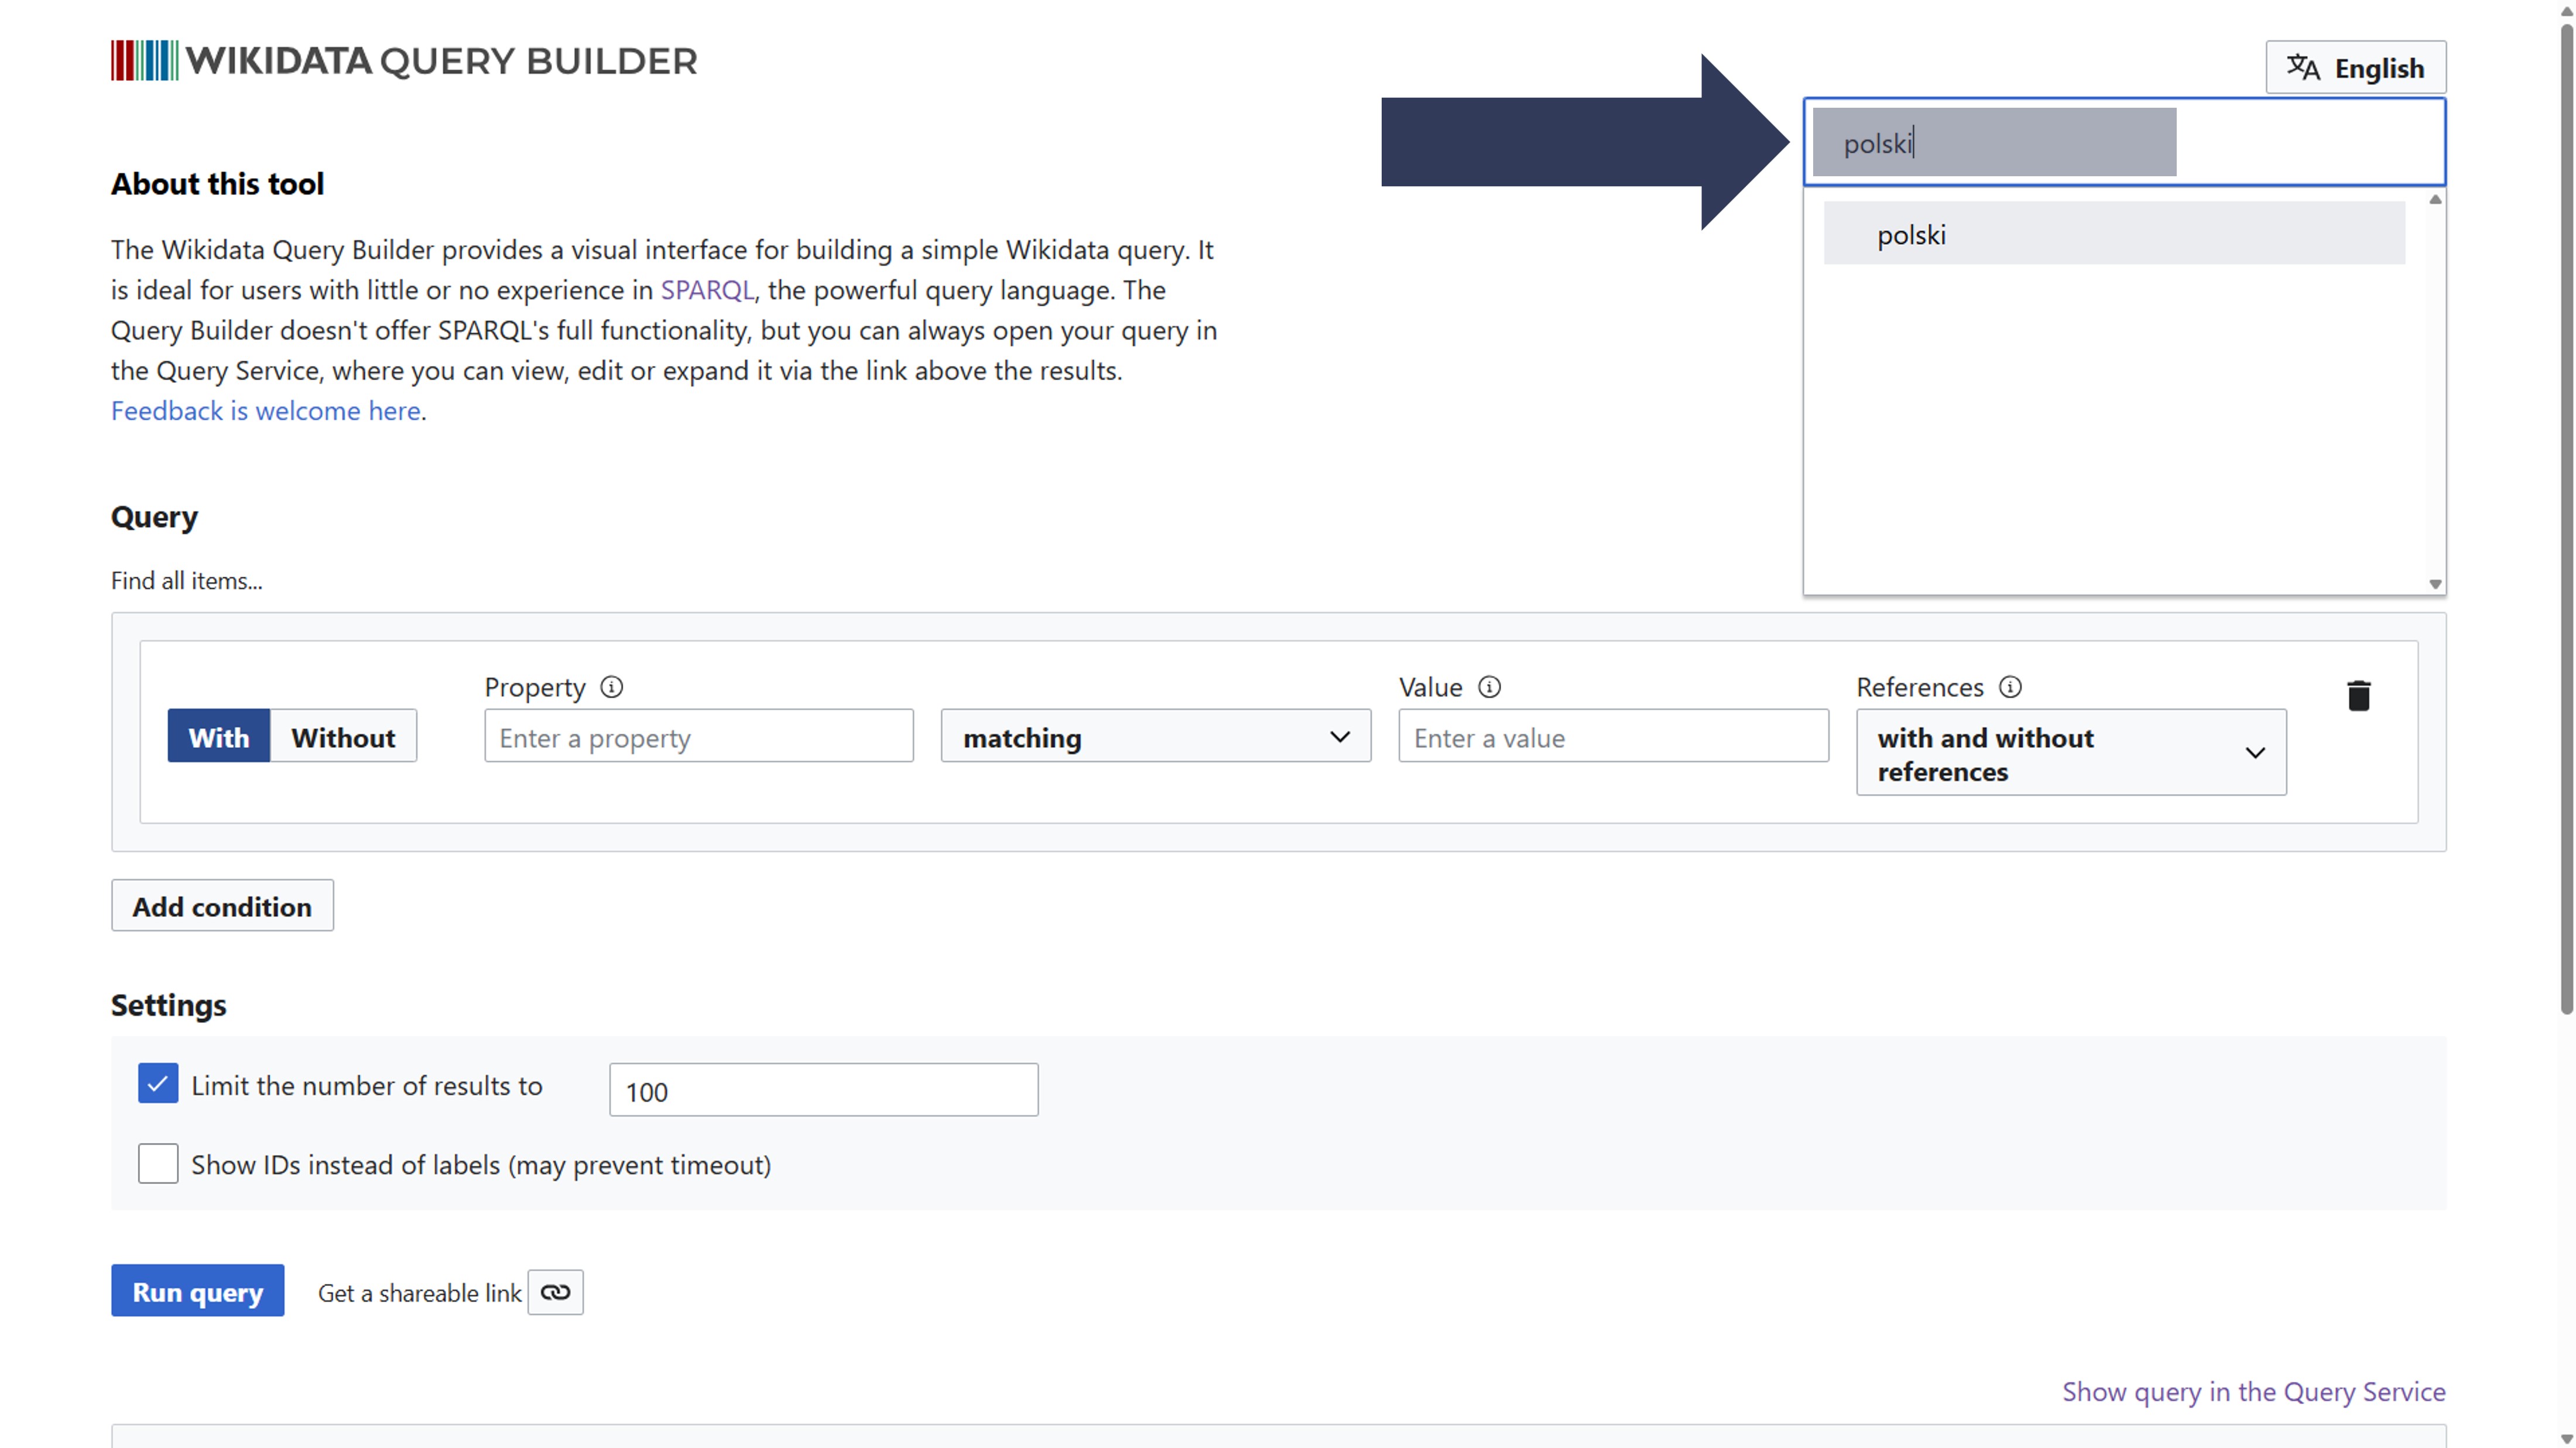Click the language translate icon
The width and height of the screenshot is (2576, 1448).
[2302, 67]
